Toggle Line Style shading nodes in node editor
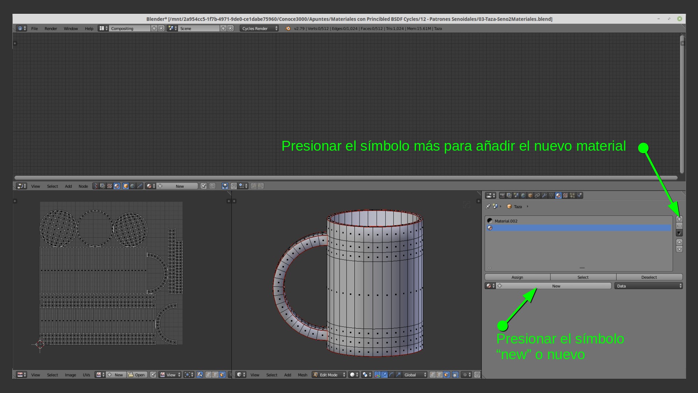 pyautogui.click(x=140, y=186)
